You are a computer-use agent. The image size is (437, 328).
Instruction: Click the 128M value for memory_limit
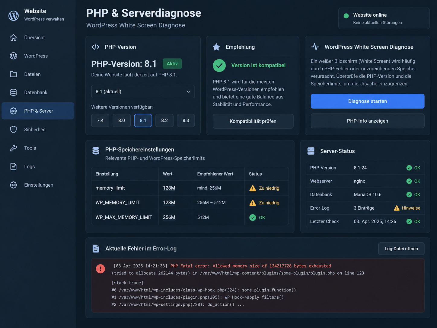pos(169,188)
